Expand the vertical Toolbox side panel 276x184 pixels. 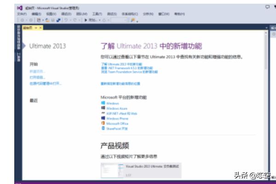pyautogui.click(x=19, y=57)
